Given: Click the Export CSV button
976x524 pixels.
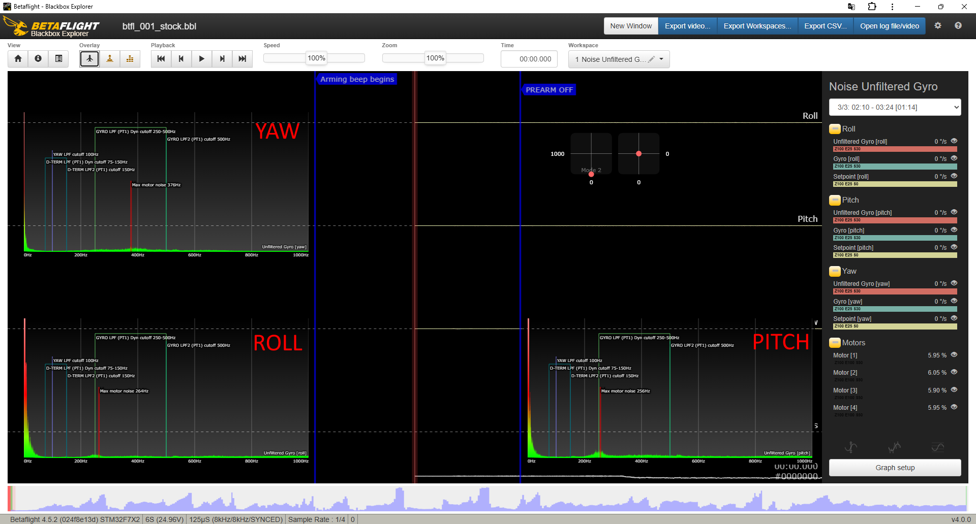Looking at the screenshot, I should click(x=825, y=26).
